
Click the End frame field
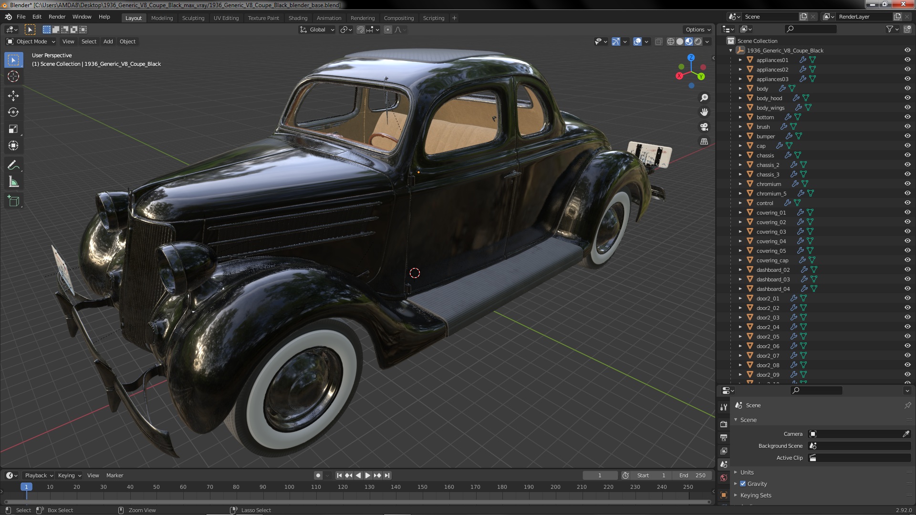click(x=692, y=475)
